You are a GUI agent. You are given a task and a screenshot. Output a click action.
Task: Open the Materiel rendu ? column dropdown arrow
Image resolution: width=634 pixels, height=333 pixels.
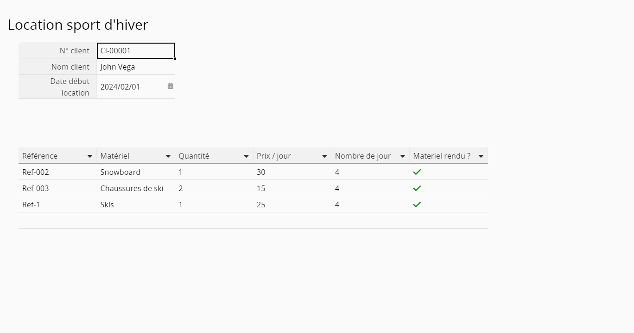[481, 156]
